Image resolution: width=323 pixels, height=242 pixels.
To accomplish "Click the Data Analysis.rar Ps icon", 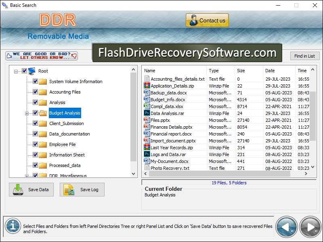I will pos(147,113).
